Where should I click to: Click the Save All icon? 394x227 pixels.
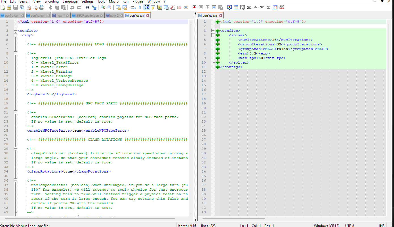22,7
